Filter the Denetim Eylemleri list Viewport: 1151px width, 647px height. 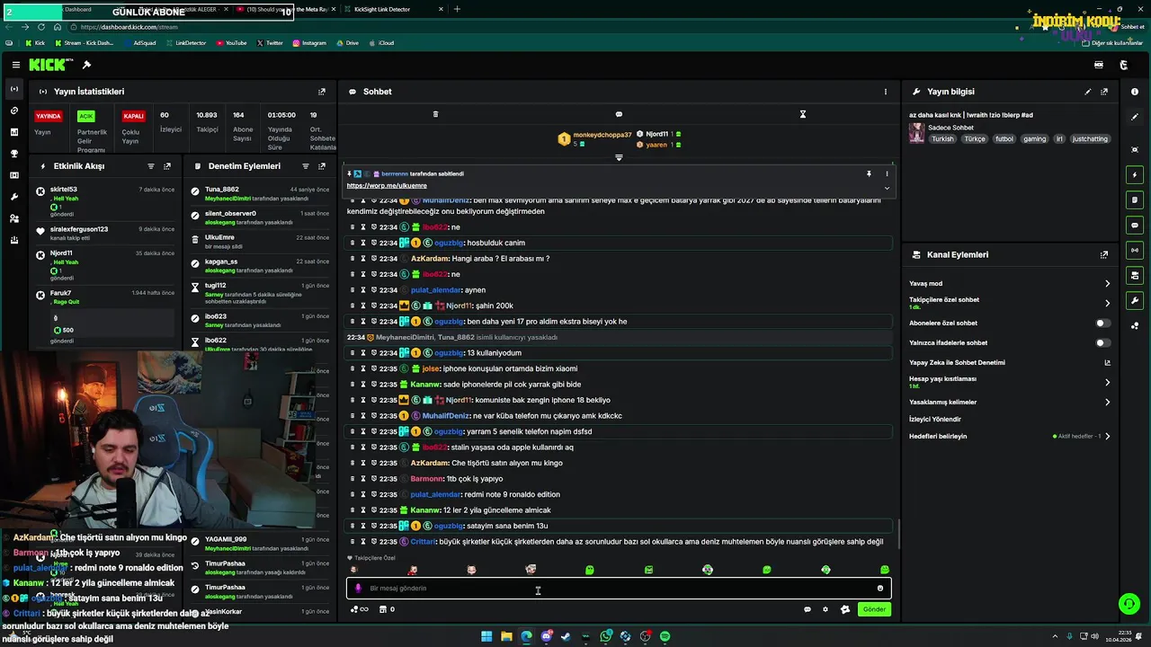[306, 166]
